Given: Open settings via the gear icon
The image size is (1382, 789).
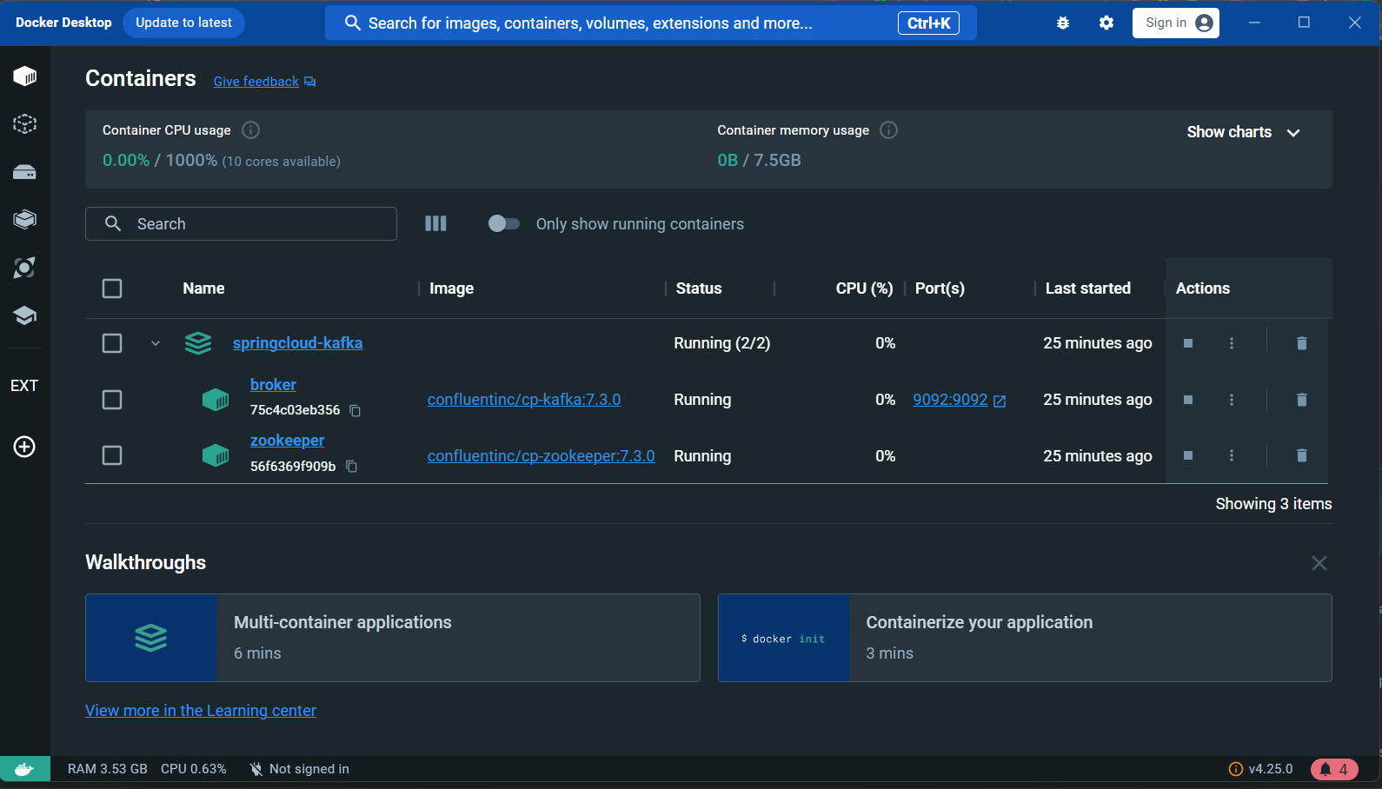Looking at the screenshot, I should click(1106, 23).
